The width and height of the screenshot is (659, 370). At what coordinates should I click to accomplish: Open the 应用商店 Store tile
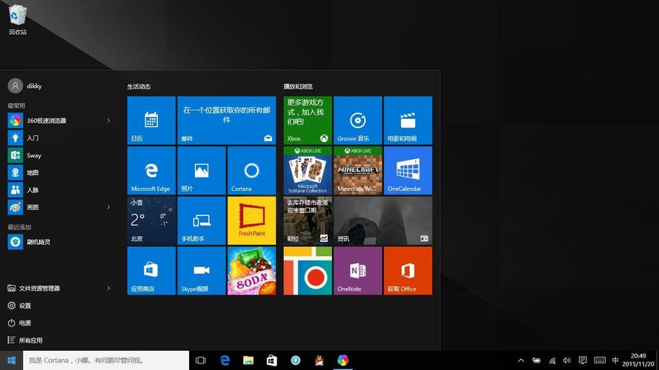tap(151, 270)
